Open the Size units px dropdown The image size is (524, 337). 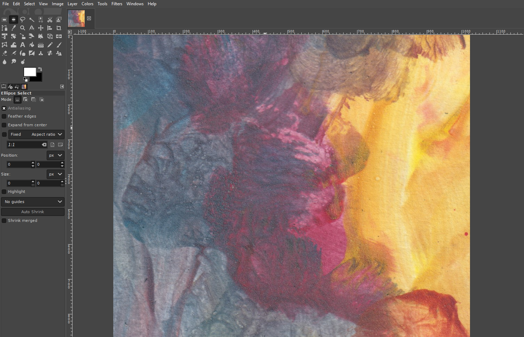click(55, 174)
